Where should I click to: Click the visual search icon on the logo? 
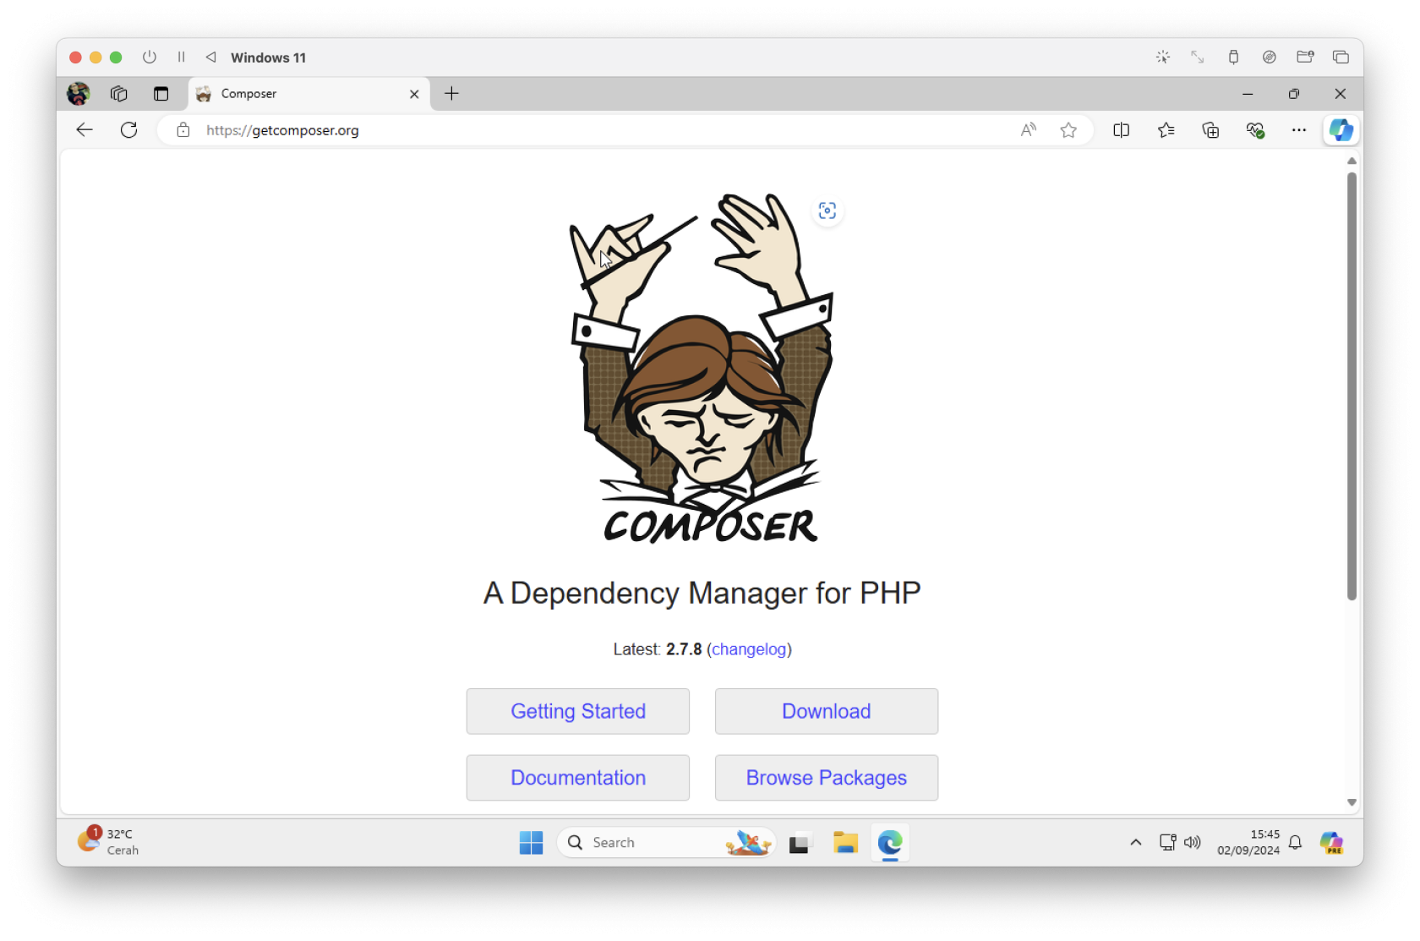(x=827, y=211)
